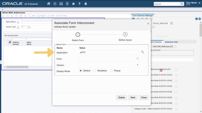Click the info icon in Form Extension Manager
The height and width of the screenshot is (113, 202).
tap(196, 19)
